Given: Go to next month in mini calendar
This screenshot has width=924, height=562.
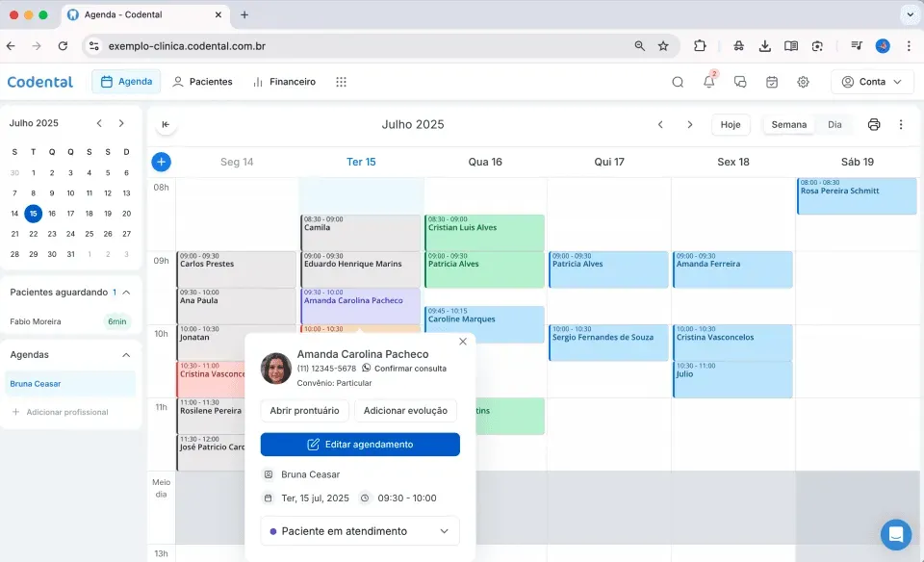Looking at the screenshot, I should (121, 123).
